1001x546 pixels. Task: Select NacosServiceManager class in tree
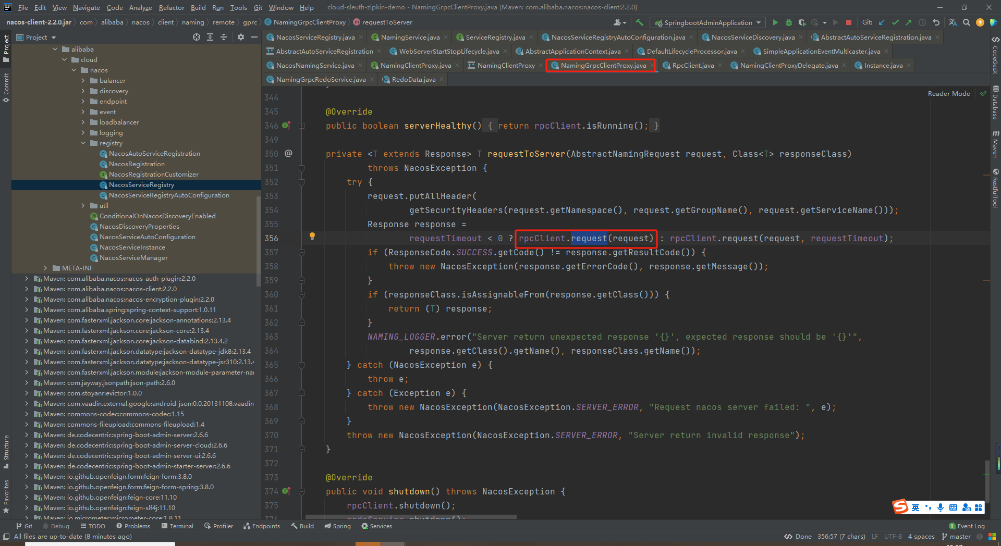tap(133, 258)
